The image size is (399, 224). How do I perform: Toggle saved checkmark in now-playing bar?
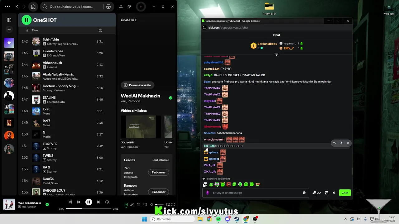coord(47,204)
